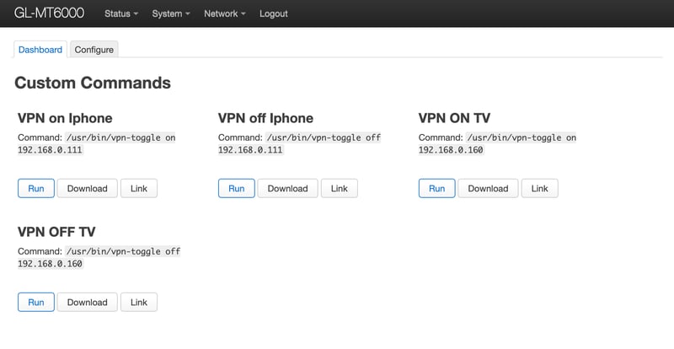Expand the System dropdown menu
This screenshot has height=349, width=674.
pyautogui.click(x=171, y=13)
